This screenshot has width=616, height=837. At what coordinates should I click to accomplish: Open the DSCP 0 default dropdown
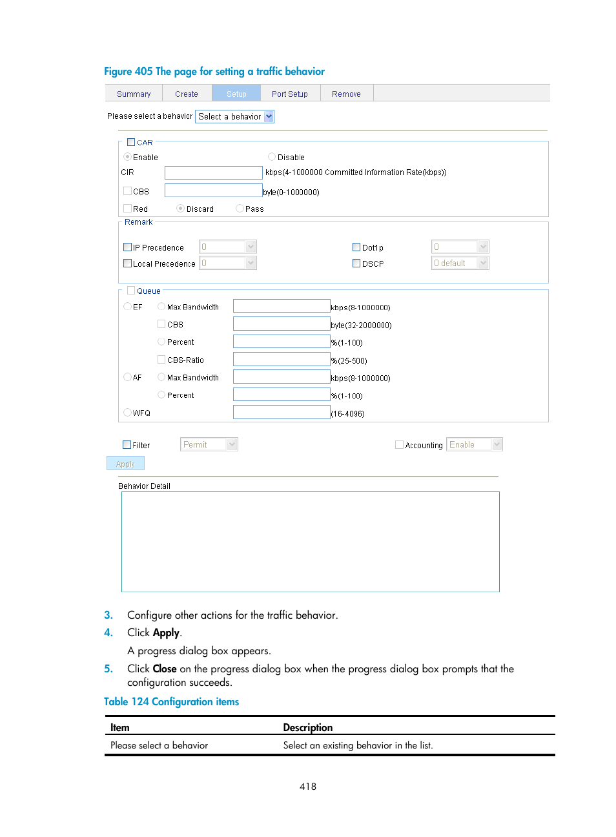[460, 263]
